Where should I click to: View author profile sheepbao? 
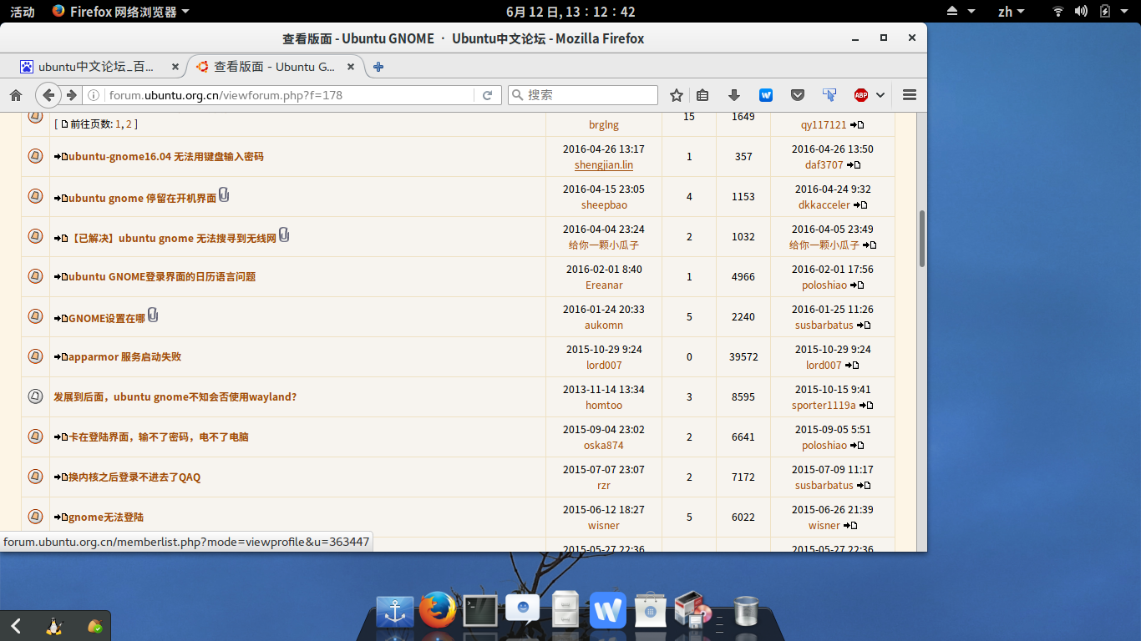point(604,204)
